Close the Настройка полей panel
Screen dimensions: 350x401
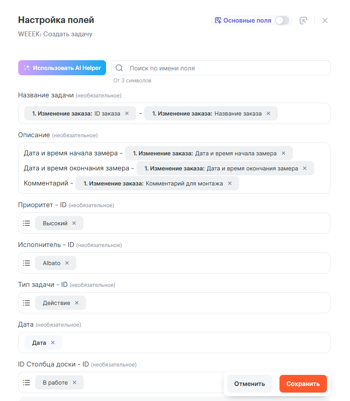[325, 20]
